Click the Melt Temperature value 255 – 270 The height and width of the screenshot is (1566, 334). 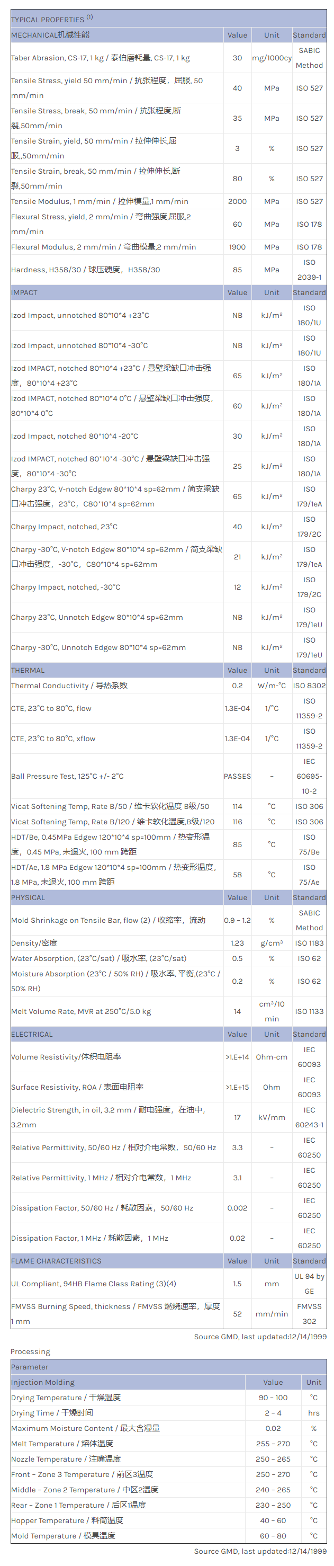tap(273, 1443)
